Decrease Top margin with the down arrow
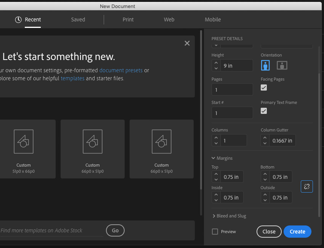 pos(216,179)
